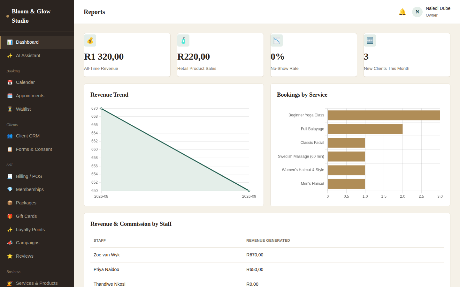Click the Services & Products icon

[10, 283]
